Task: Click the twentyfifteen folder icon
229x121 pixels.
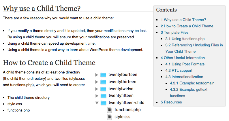Action: pos(103,96)
